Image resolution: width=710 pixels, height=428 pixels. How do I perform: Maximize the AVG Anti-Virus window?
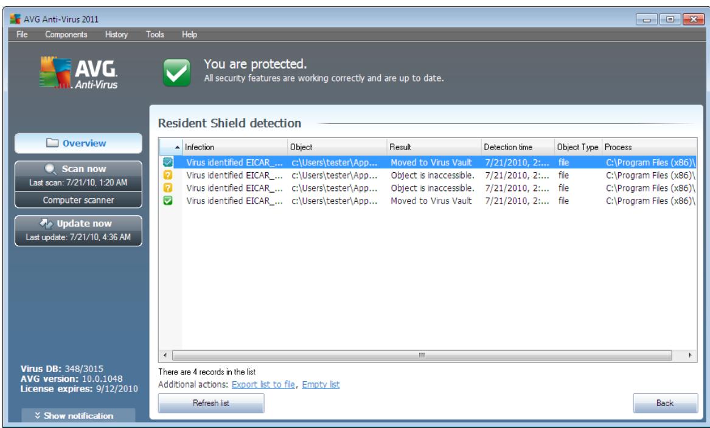pyautogui.click(x=670, y=19)
